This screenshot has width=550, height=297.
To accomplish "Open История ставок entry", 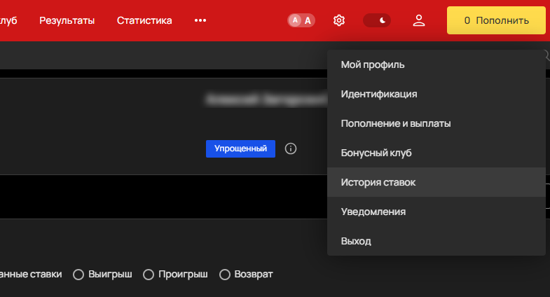I will point(436,182).
